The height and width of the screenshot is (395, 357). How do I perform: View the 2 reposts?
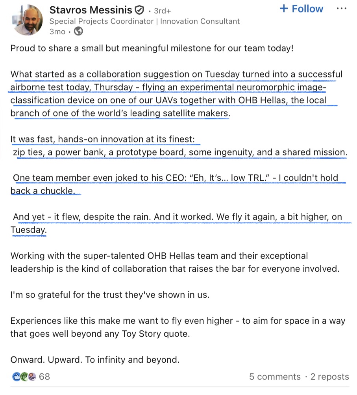pos(329,377)
